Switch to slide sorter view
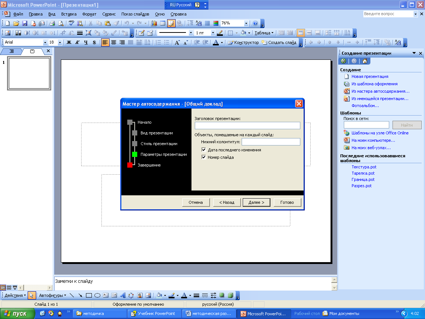Image resolution: width=425 pixels, height=319 pixels. click(9, 288)
